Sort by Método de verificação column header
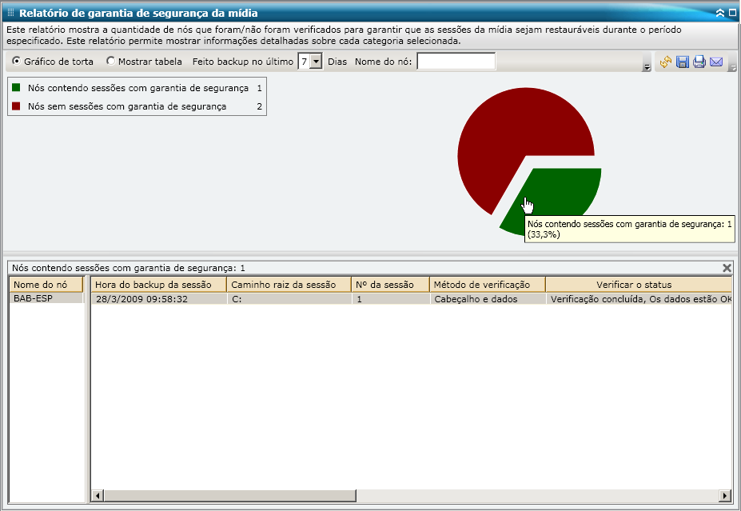 (488, 285)
